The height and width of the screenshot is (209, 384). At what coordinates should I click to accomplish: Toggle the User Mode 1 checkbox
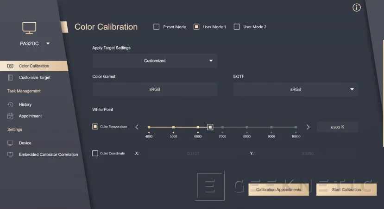pyautogui.click(x=196, y=27)
